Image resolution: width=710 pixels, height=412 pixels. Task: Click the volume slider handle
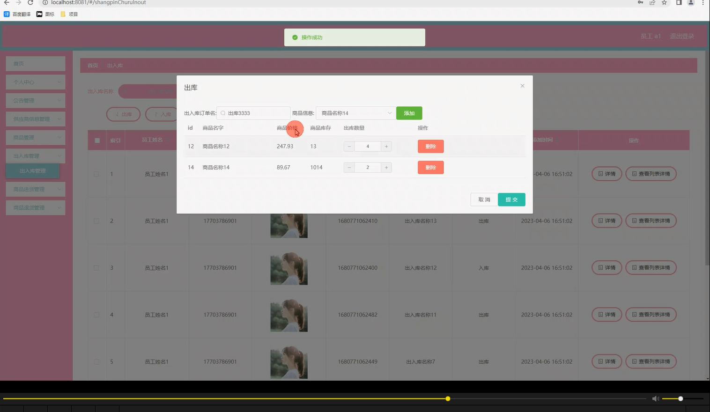[x=680, y=399]
